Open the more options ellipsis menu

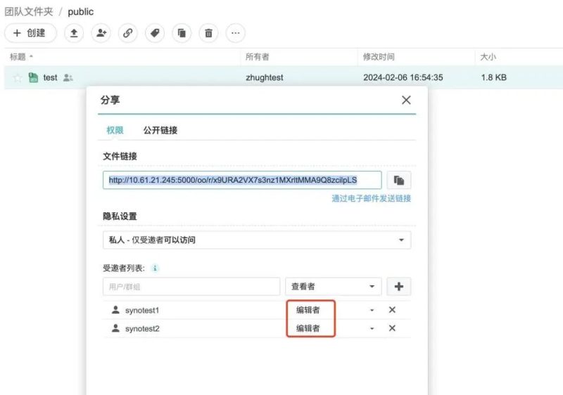(236, 33)
